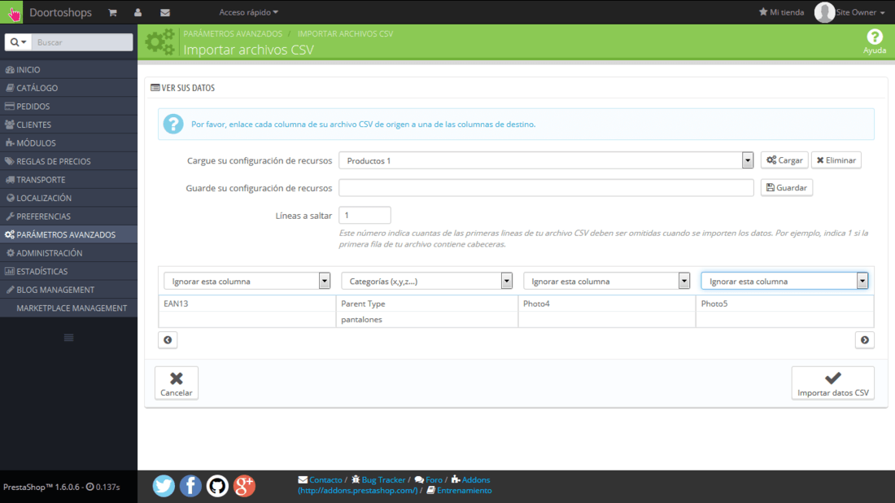Expand the Productos 1 configuration dropdown
The image size is (895, 503).
tap(546, 160)
